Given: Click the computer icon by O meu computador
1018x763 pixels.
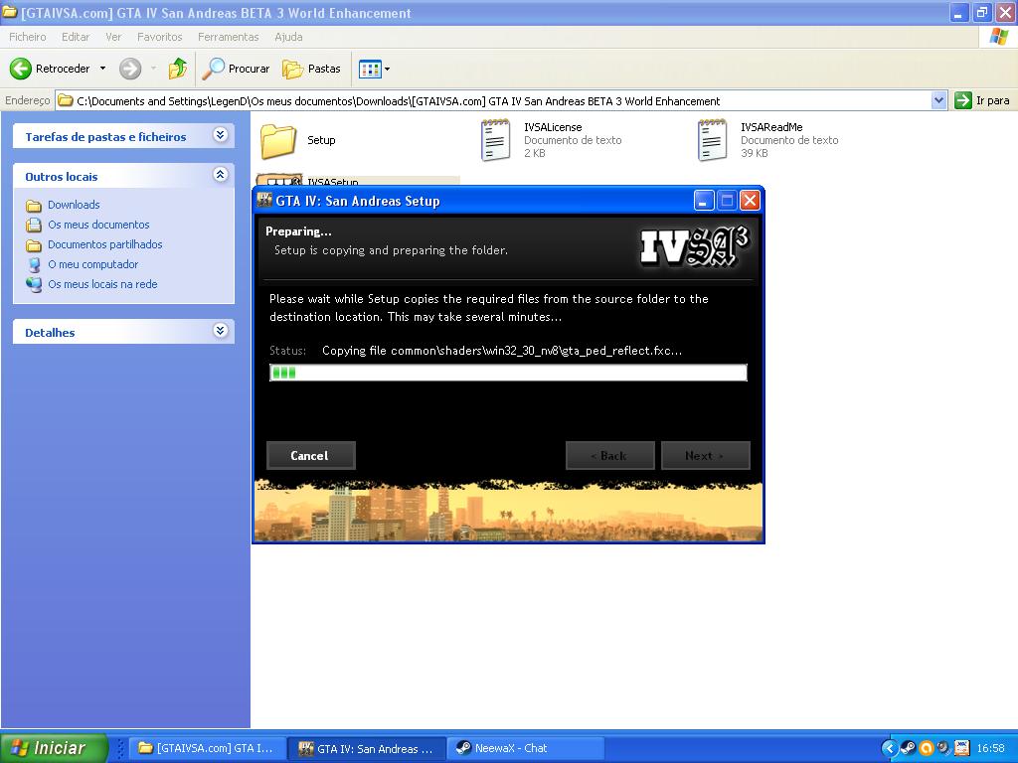Looking at the screenshot, I should [34, 264].
